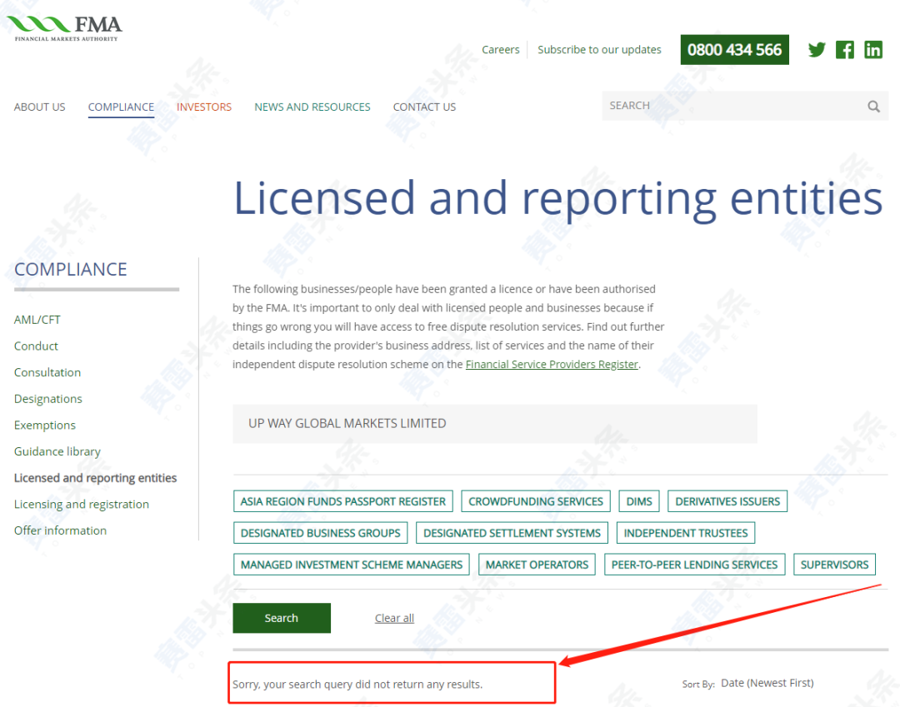Image resolution: width=900 pixels, height=707 pixels.
Task: Toggle the Supervisors filter
Action: (x=834, y=565)
